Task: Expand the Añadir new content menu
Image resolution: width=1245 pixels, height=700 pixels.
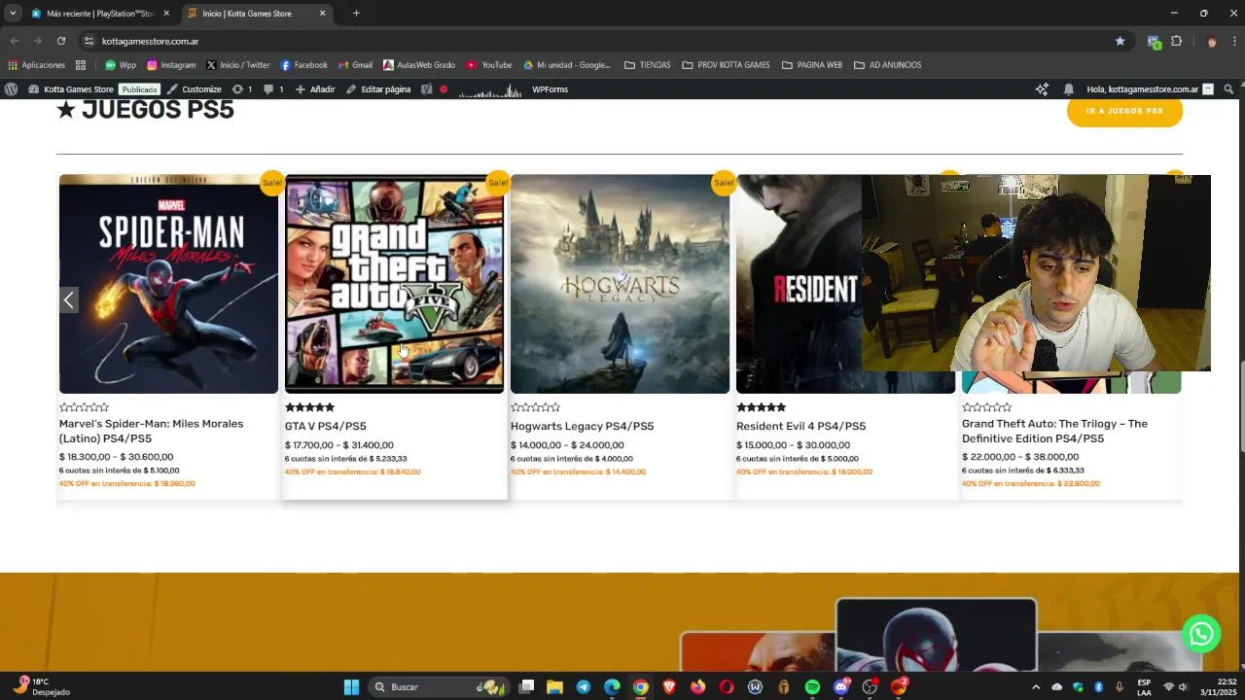Action: pyautogui.click(x=315, y=89)
